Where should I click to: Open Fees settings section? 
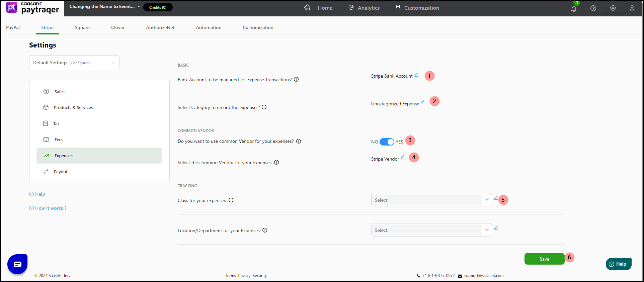[x=99, y=139]
